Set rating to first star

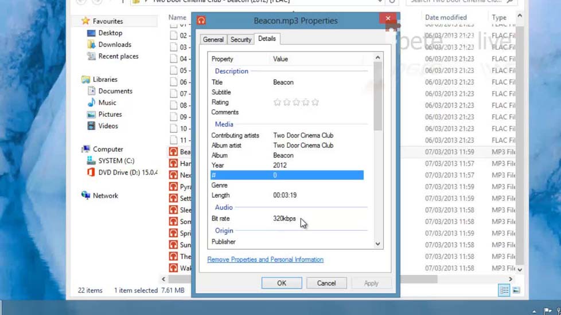click(277, 103)
